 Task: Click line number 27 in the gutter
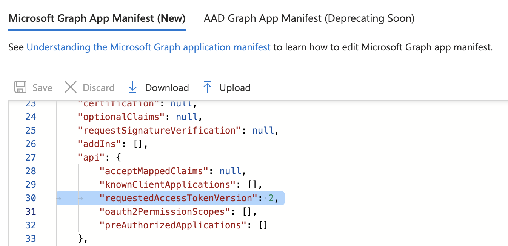(31, 157)
